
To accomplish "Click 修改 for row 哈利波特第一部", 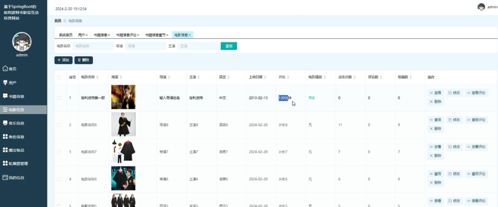I will click(454, 93).
